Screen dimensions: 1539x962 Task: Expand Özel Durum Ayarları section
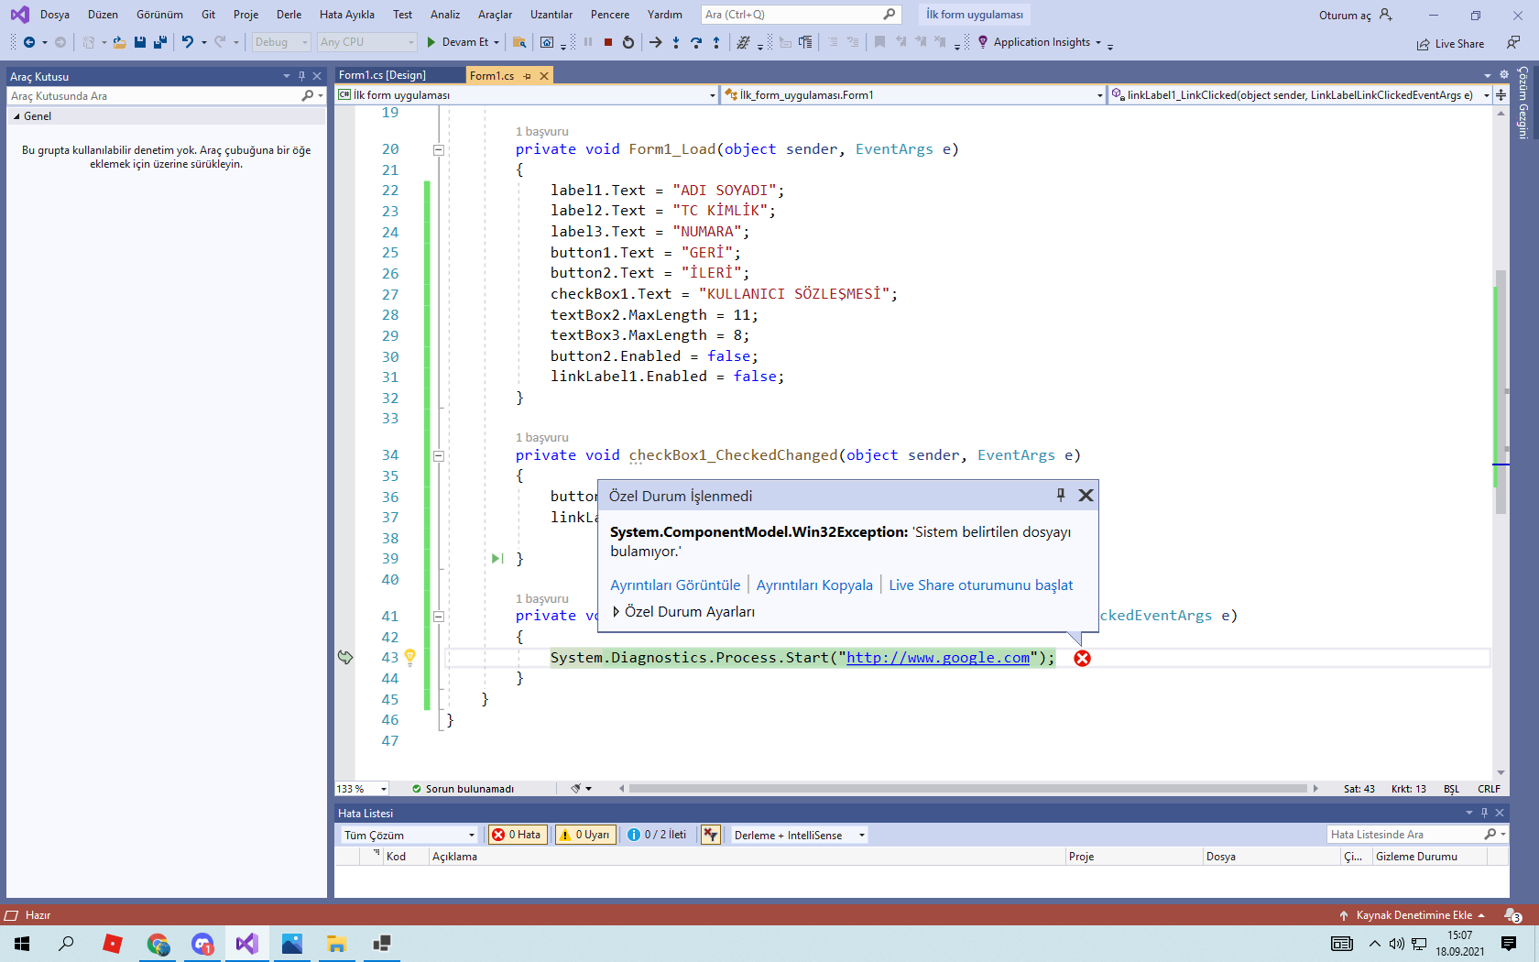617,611
